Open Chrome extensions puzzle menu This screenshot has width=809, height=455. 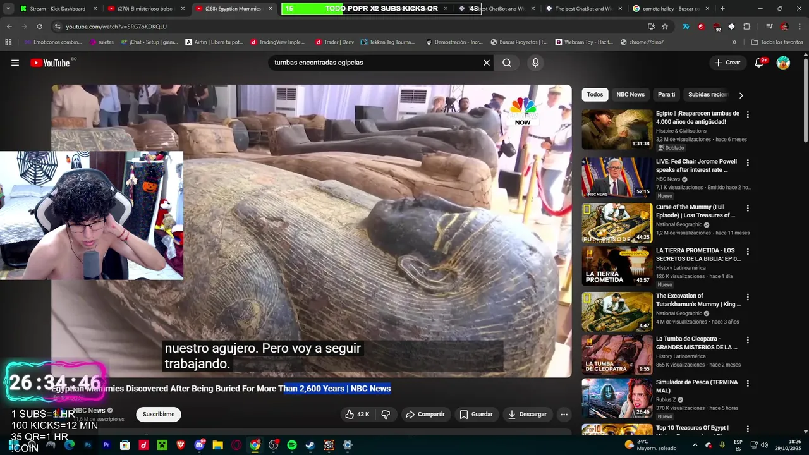(x=746, y=27)
